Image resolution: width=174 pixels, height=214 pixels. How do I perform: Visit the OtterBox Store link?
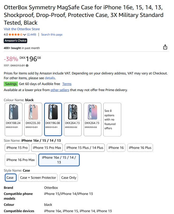[22, 29]
